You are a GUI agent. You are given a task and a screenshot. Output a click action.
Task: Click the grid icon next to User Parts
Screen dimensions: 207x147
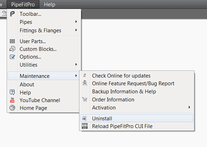pos(12,41)
